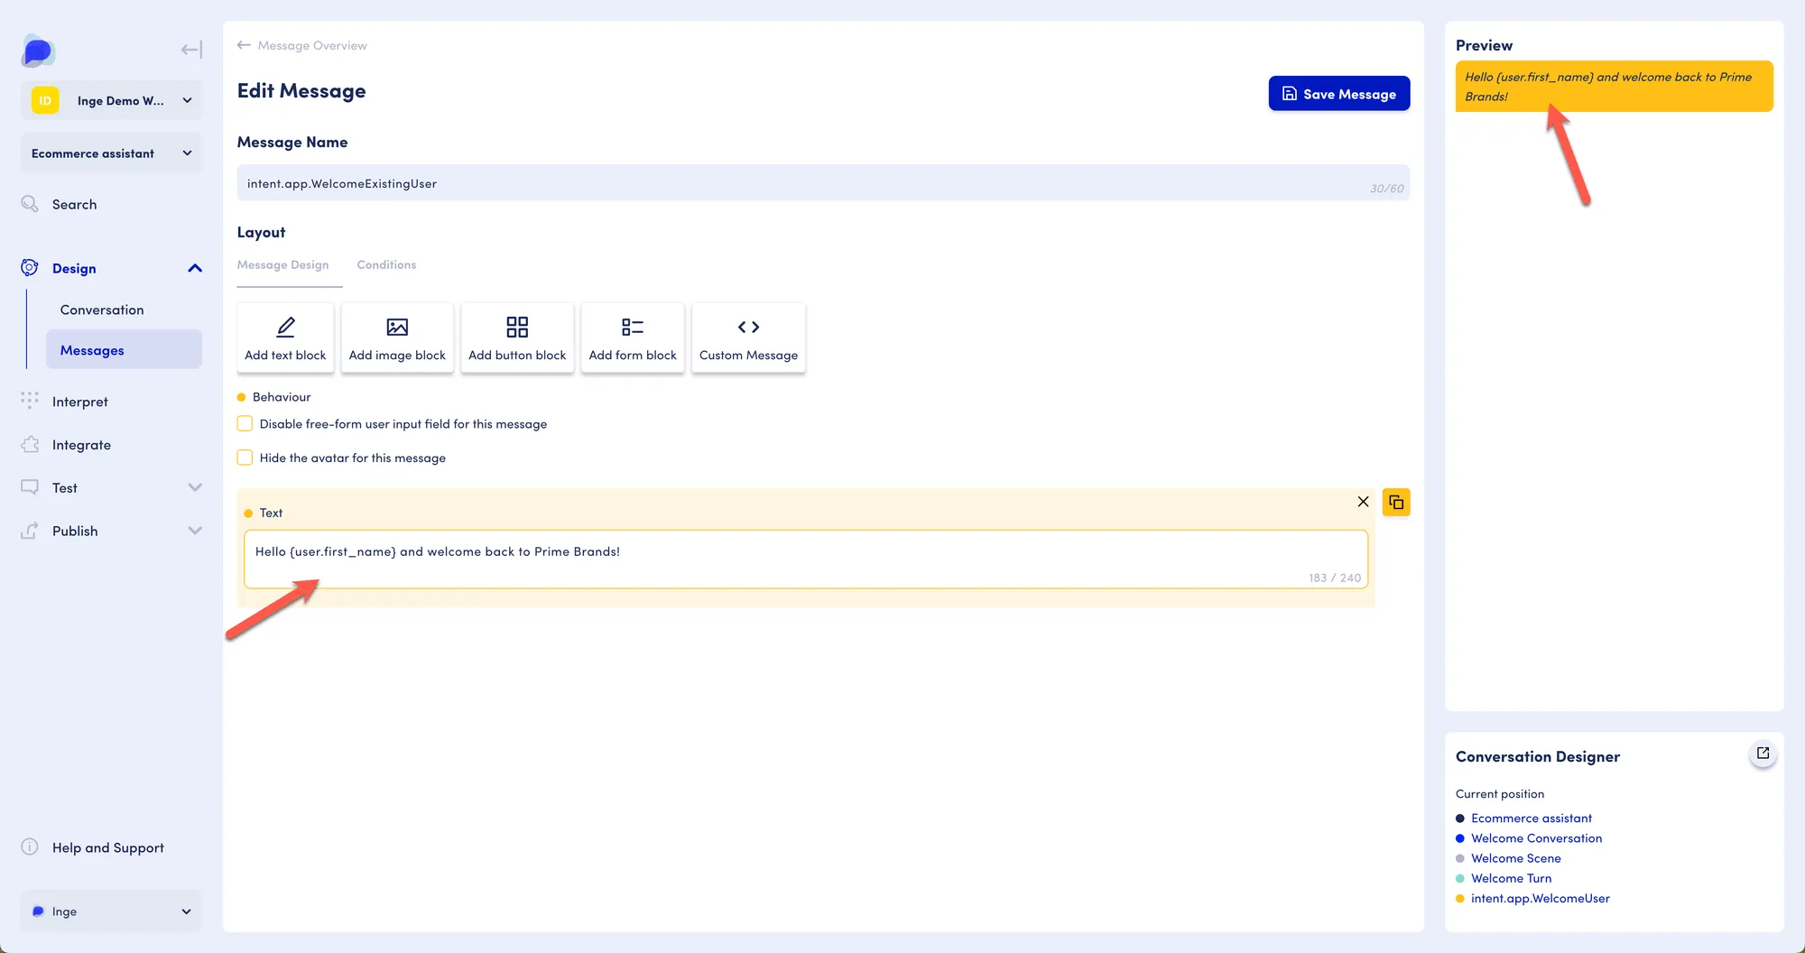Click the 'Preview' panel heading
This screenshot has height=953, width=1805.
pos(1484,45)
